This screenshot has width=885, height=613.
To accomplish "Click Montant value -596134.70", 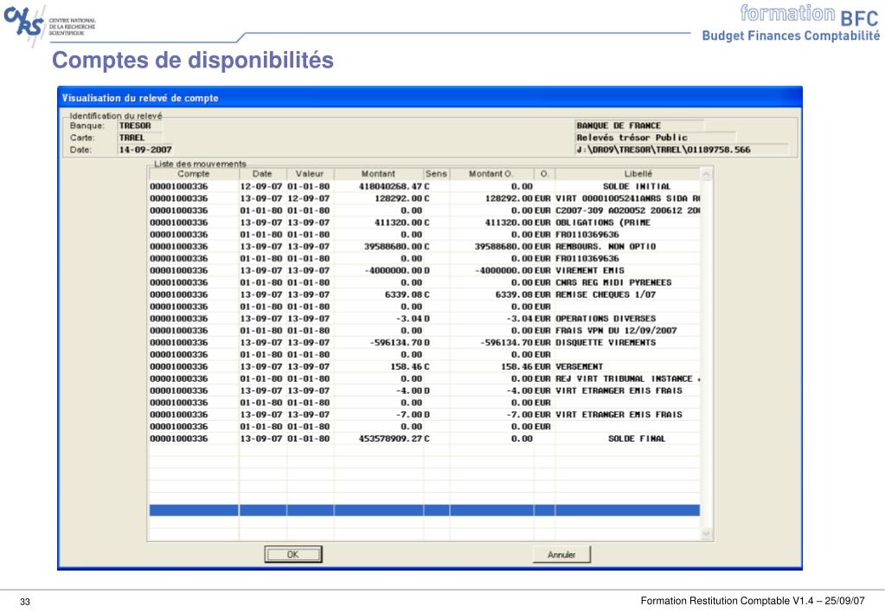I will (396, 342).
